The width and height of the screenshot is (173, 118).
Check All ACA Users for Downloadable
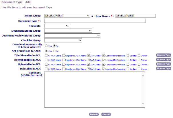pos(46,60)
